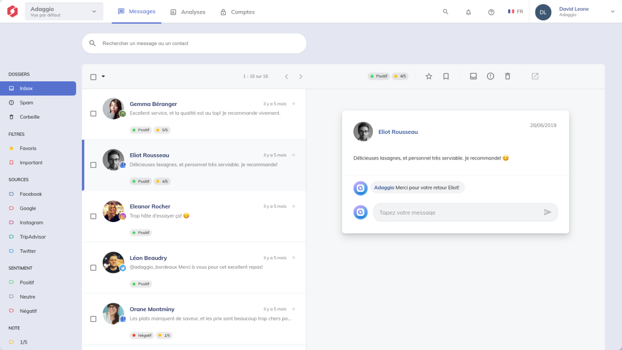
Task: Open the help question mark icon
Action: (x=491, y=12)
